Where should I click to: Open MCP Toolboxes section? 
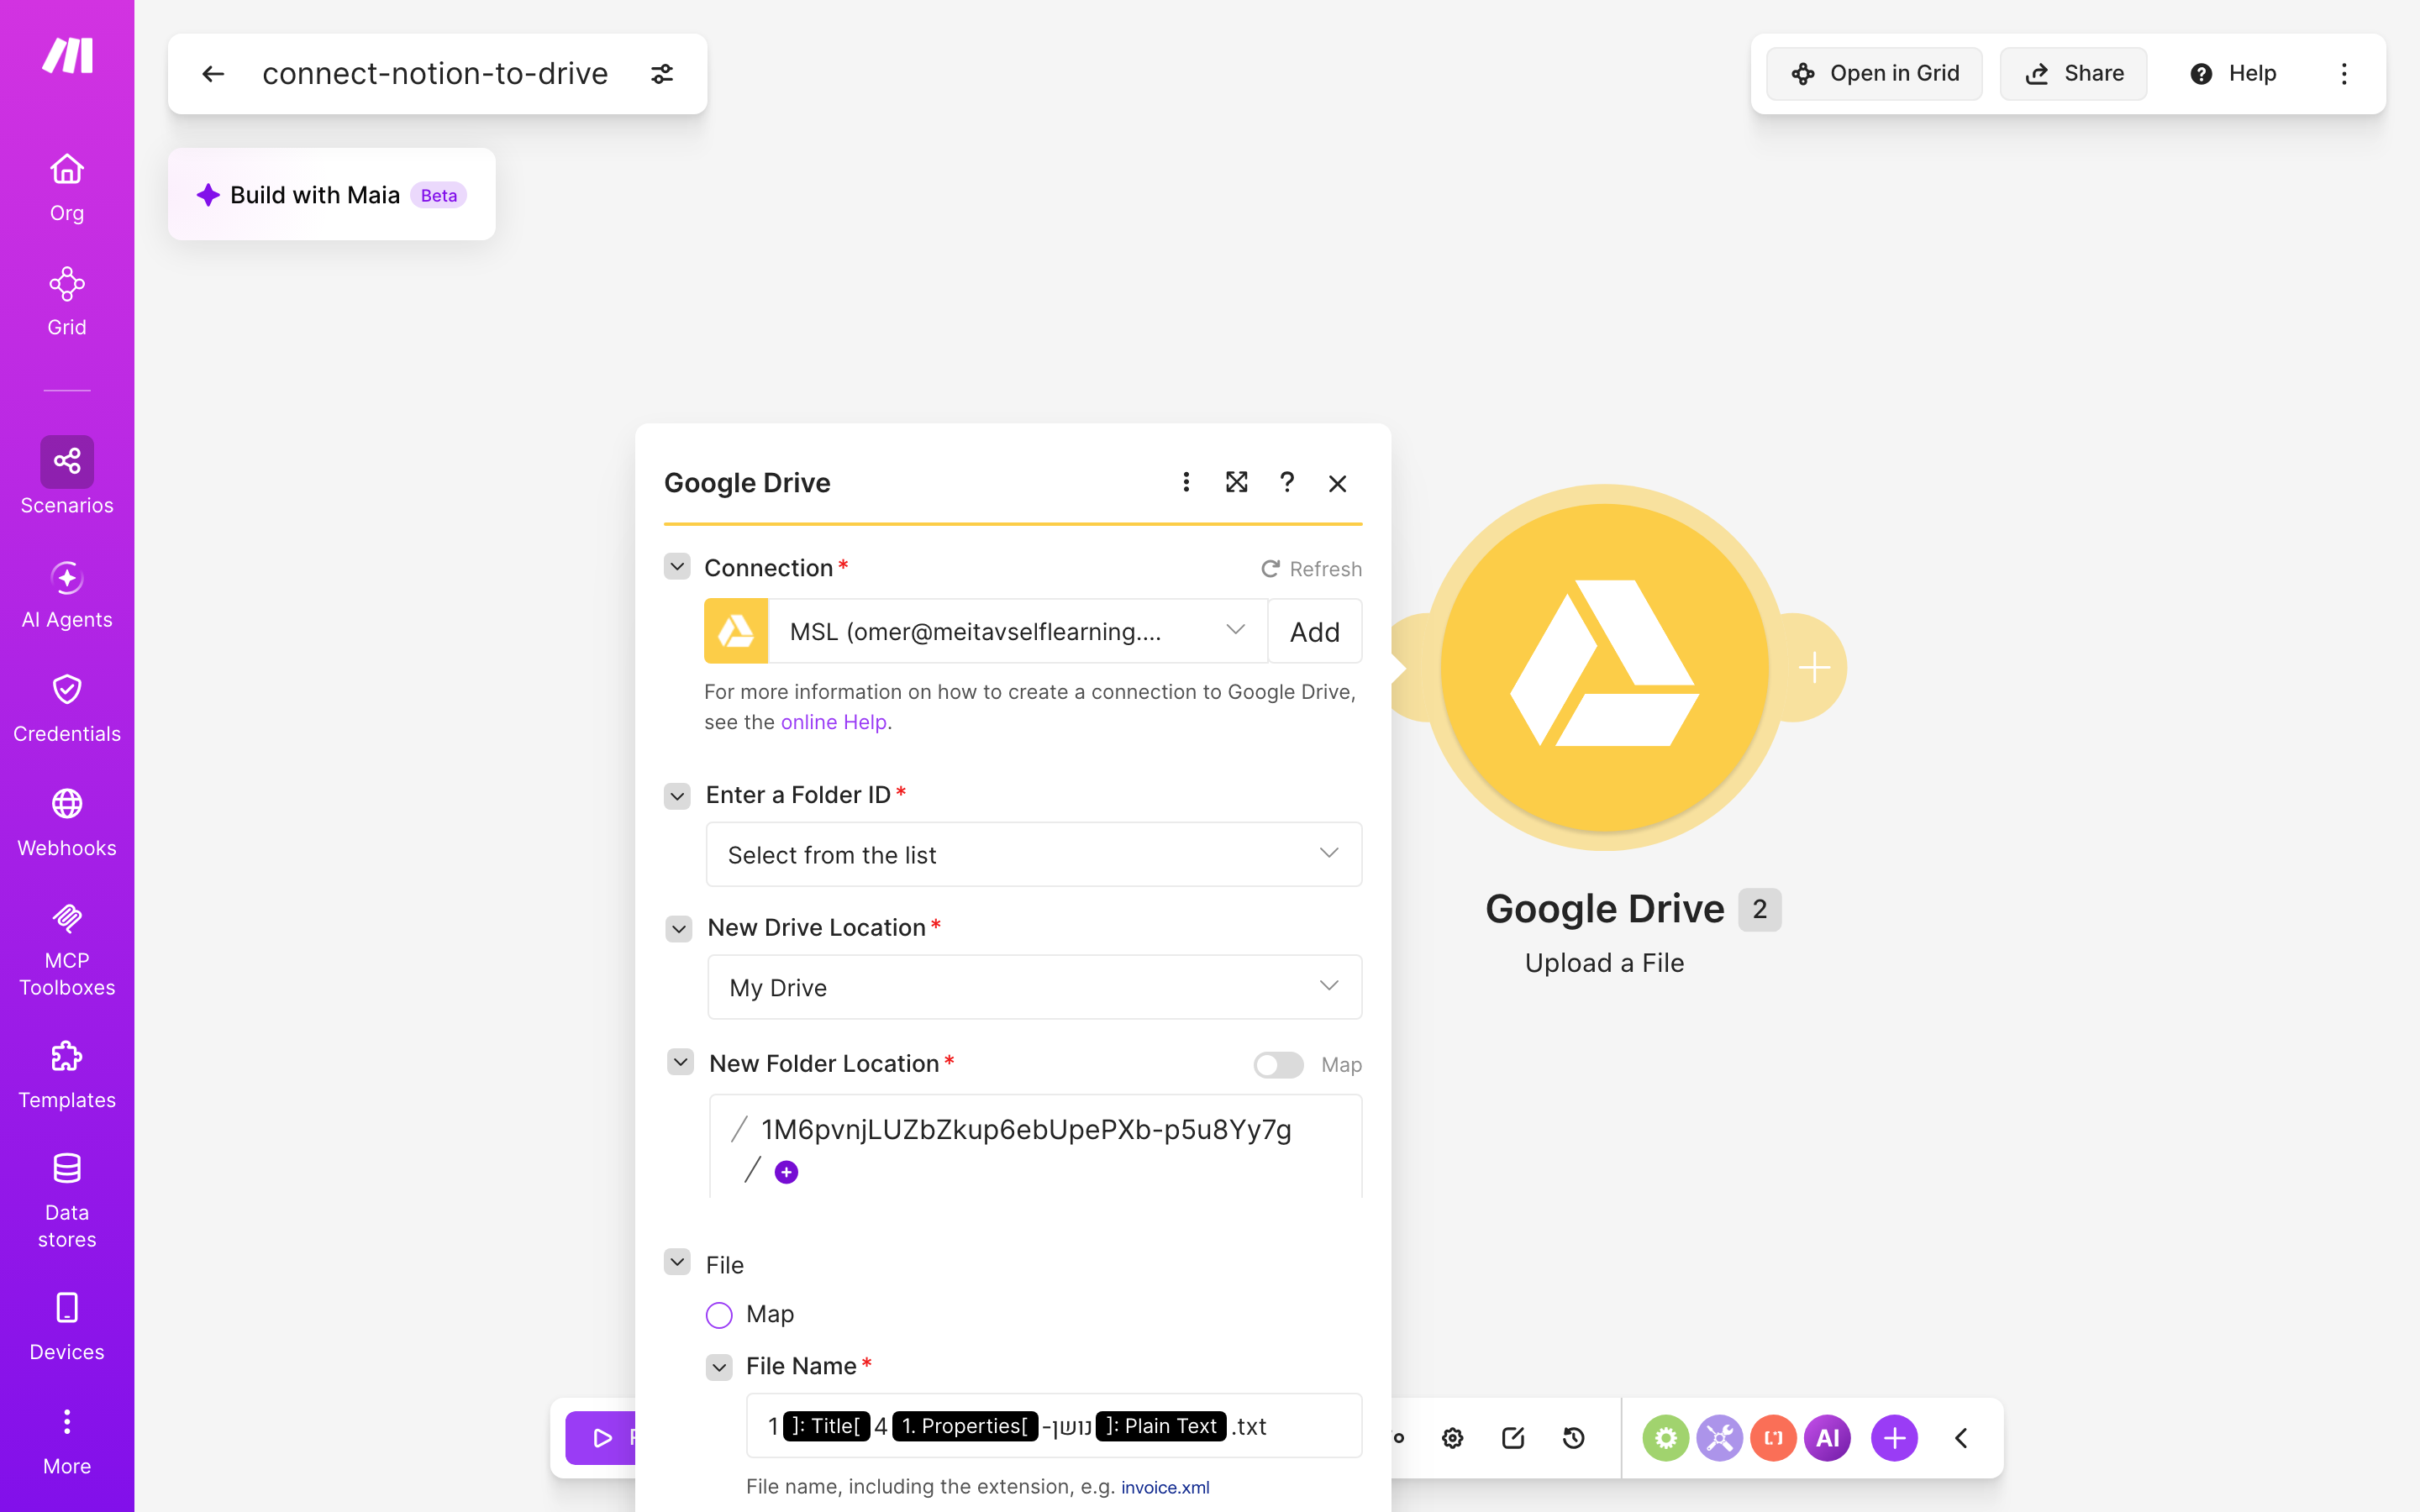tap(67, 950)
